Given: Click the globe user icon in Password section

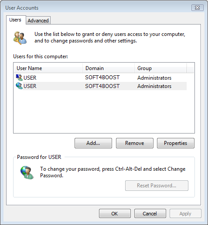Looking at the screenshot, I should point(27,172).
